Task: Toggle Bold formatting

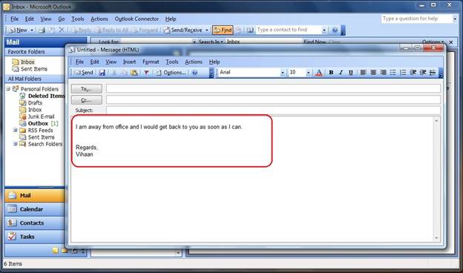Action: coord(331,72)
